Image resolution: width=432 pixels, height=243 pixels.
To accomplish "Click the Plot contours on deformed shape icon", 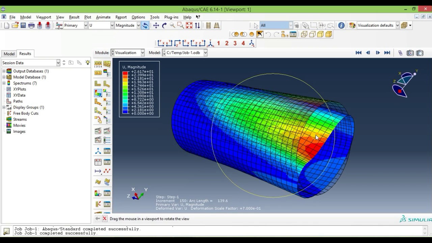I will coord(98,93).
